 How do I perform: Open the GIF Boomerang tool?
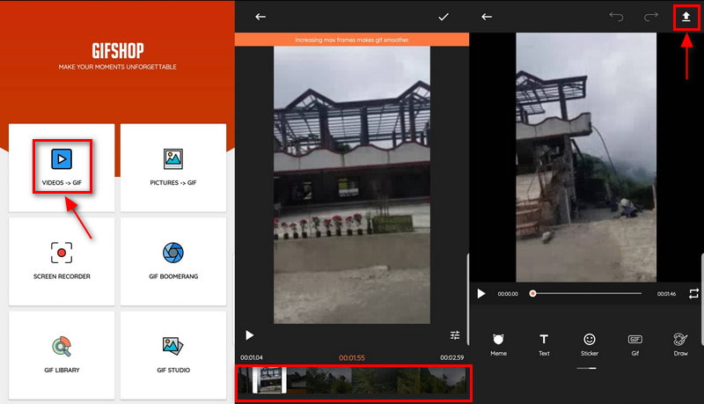pos(173,261)
